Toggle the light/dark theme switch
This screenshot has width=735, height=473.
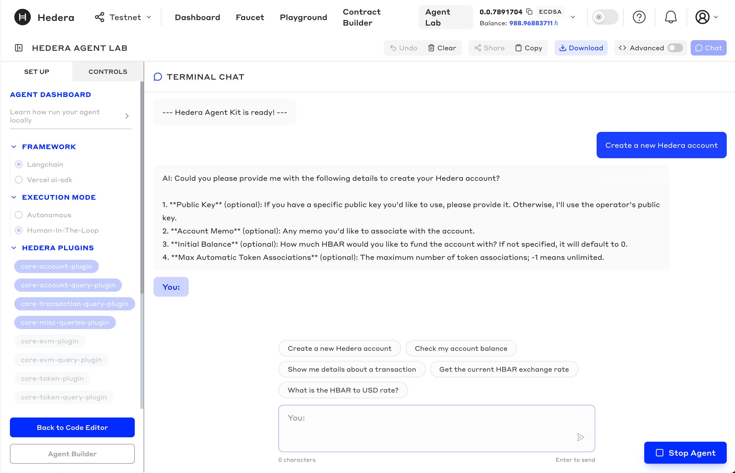[x=605, y=17]
